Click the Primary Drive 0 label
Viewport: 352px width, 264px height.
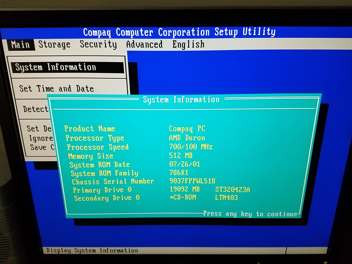[103, 190]
